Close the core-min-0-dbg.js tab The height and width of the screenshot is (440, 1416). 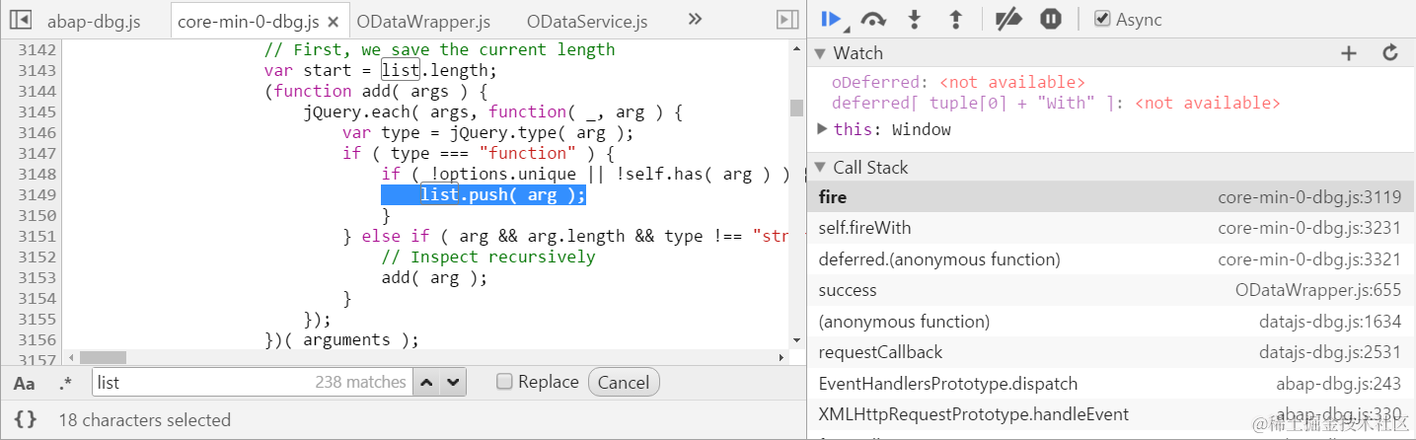point(334,21)
